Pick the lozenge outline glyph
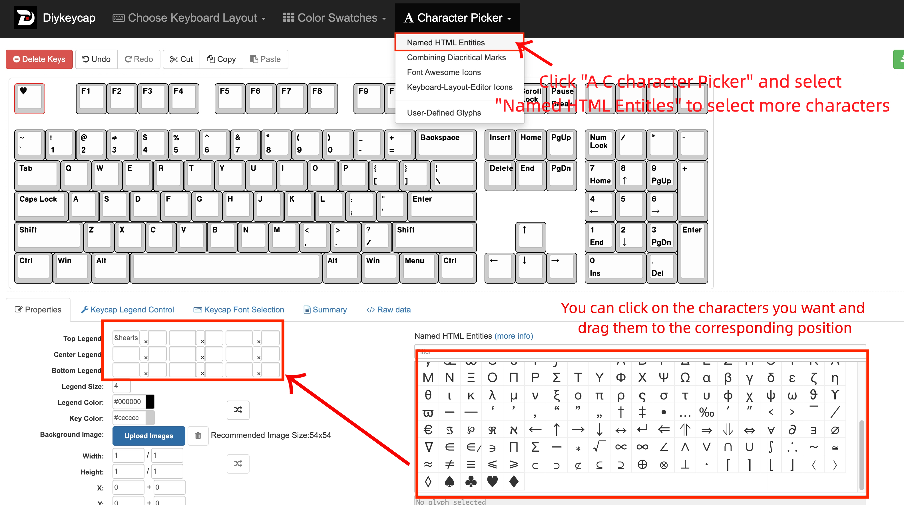Image resolution: width=904 pixels, height=505 pixels. [x=428, y=482]
